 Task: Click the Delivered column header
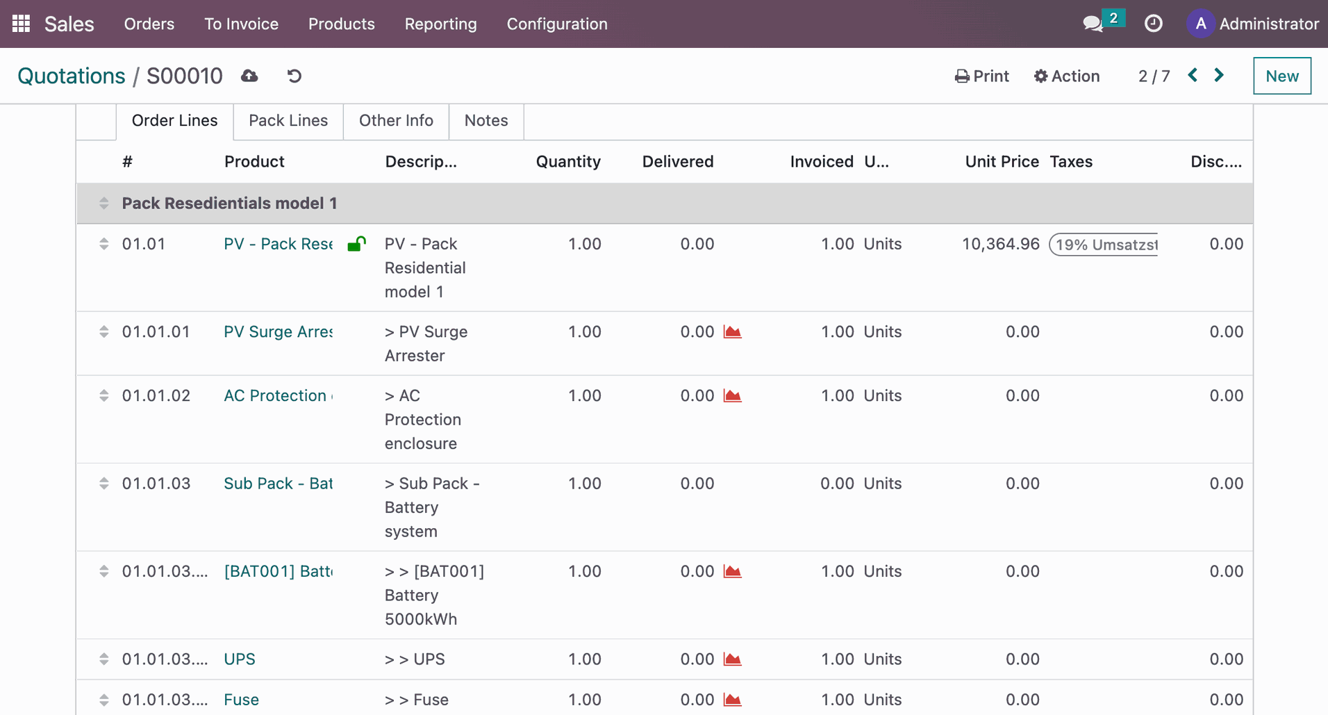[x=678, y=162]
